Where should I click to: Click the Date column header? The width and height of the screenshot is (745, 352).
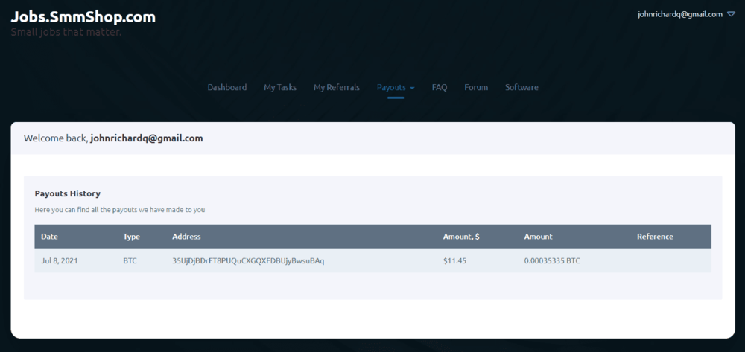pos(49,237)
